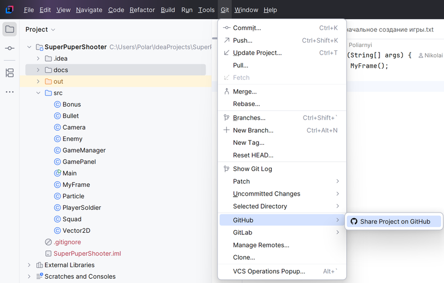Image resolution: width=444 pixels, height=283 pixels.
Task: Click the PlayerSoldier class icon
Action: click(57, 208)
